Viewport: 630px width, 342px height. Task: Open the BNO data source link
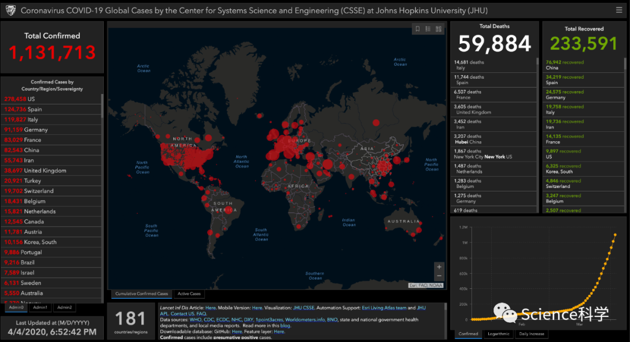[x=332, y=320]
